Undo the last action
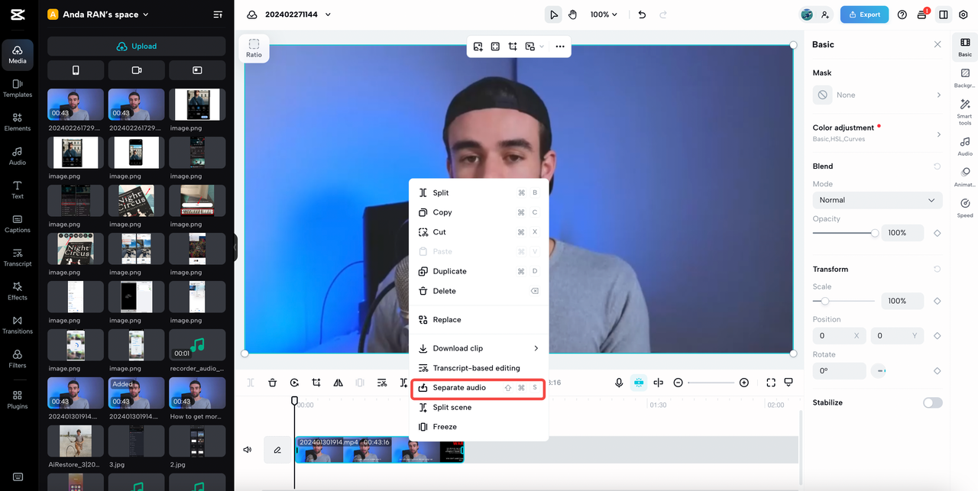The width and height of the screenshot is (978, 491). click(x=642, y=15)
